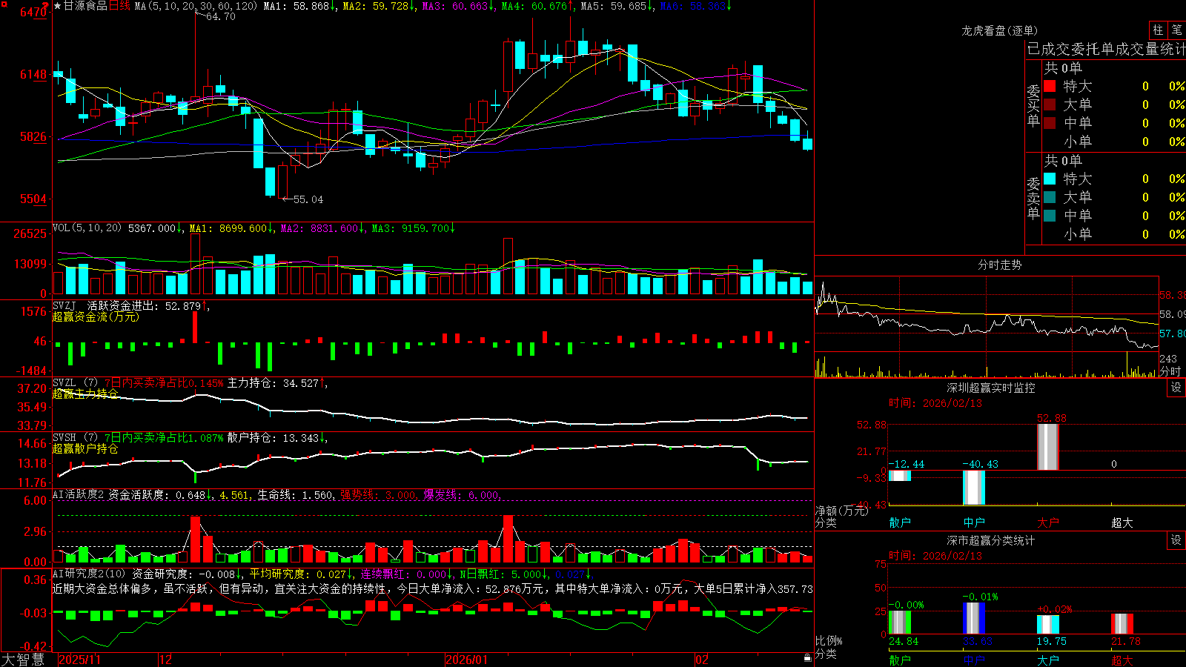Open VOL(5,10,20) indicator parameters
Viewport: 1186px width, 667px height.
[87, 228]
